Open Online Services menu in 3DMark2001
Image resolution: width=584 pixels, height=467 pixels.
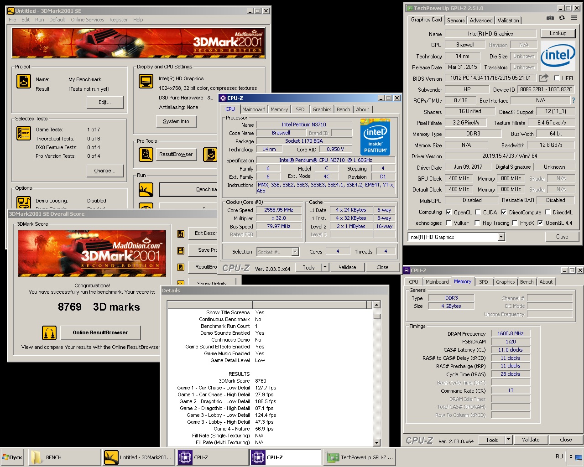tap(88, 20)
